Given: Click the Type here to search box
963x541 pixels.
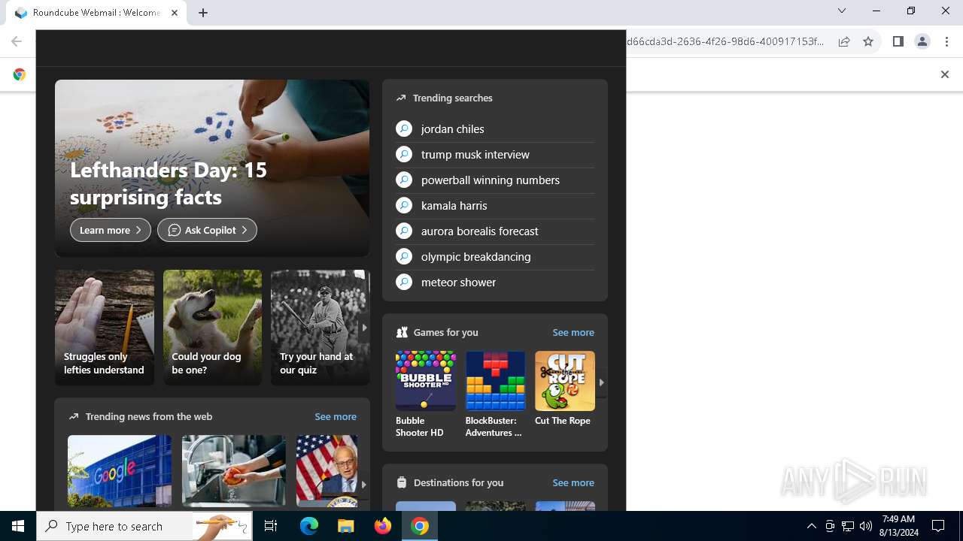Looking at the screenshot, I should (144, 526).
